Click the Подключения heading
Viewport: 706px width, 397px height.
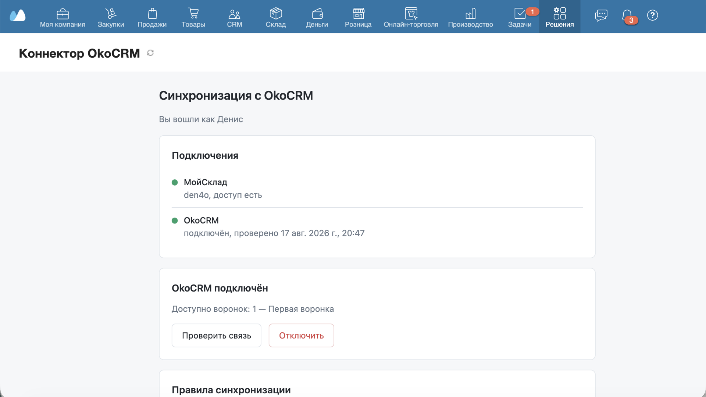click(205, 155)
